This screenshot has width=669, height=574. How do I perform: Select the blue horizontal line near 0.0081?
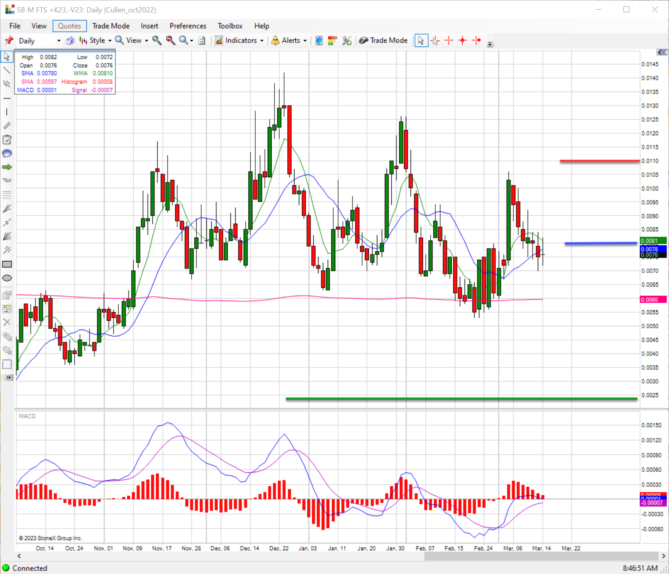click(601, 243)
